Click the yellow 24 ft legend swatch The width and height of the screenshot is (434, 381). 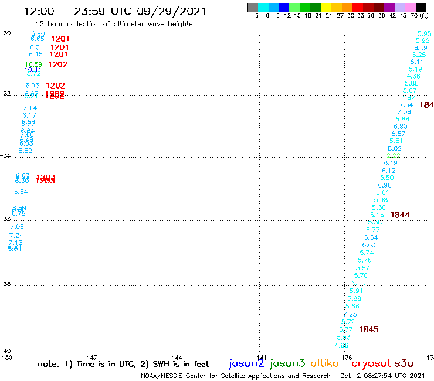pos(326,7)
